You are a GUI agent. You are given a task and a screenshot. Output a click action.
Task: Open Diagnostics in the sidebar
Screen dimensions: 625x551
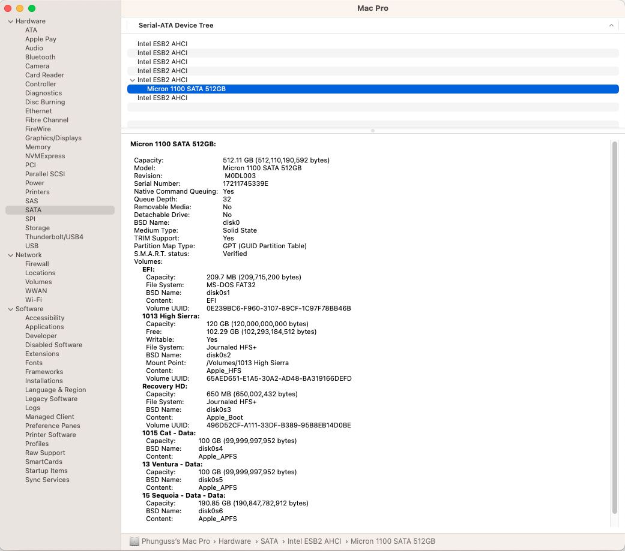43,93
